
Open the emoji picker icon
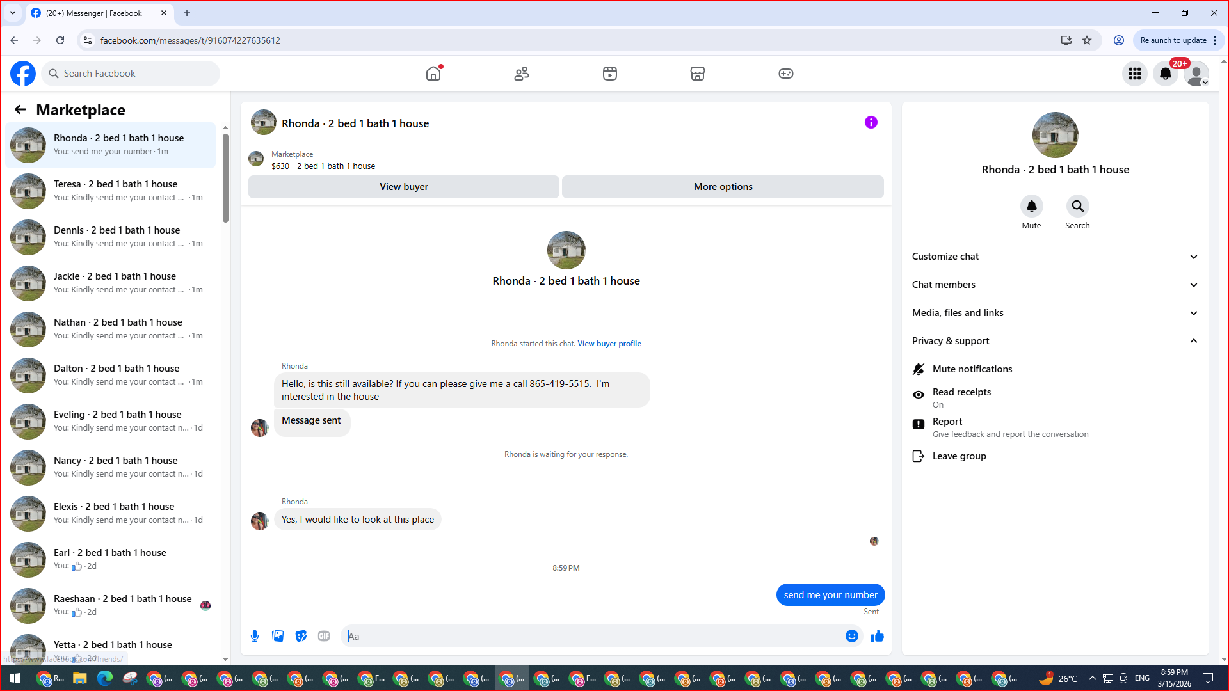[852, 636]
